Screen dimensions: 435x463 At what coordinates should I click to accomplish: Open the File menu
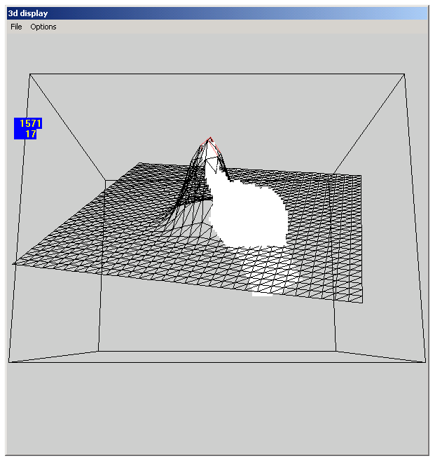coord(16,27)
